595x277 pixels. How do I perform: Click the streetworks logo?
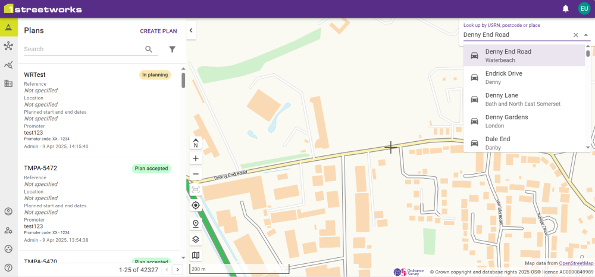(x=43, y=9)
